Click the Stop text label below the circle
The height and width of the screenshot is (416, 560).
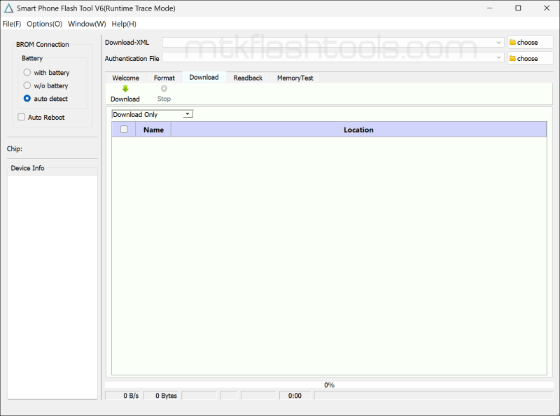(x=164, y=99)
